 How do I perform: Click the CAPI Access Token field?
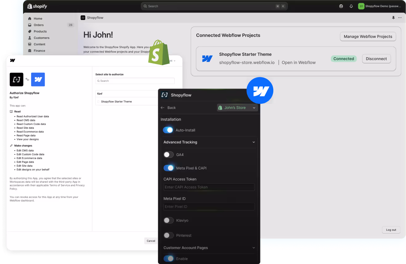coord(209,187)
